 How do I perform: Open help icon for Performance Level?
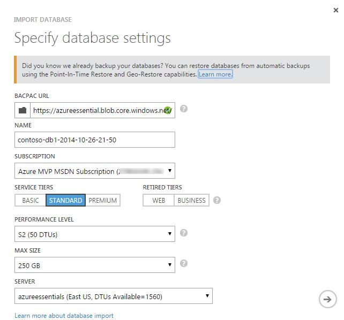184,233
